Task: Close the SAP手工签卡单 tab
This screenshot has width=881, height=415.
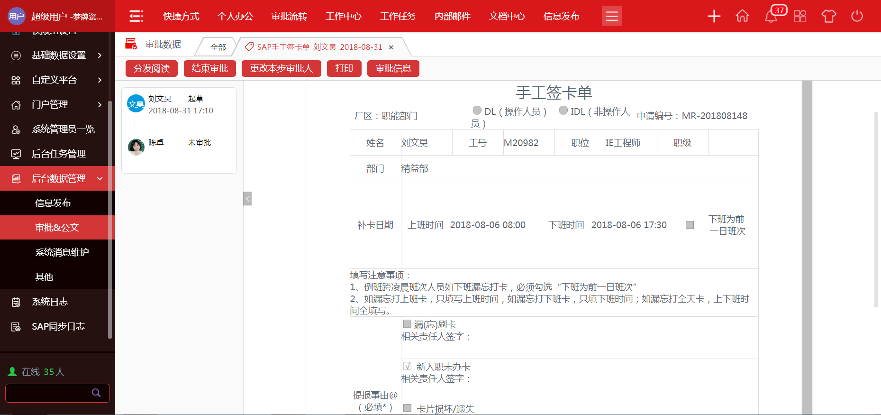Action: 391,47
